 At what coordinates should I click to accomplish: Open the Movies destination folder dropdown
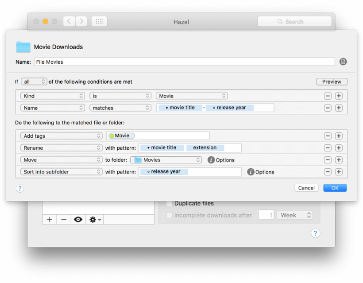point(166,160)
